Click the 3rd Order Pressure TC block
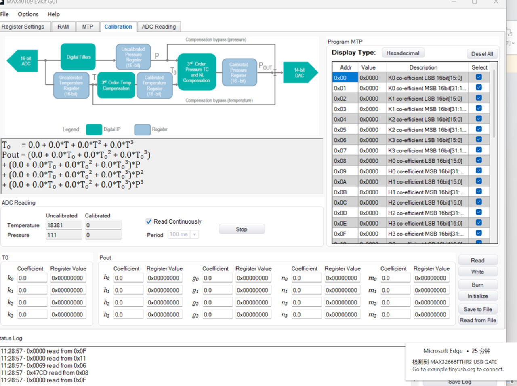The height and width of the screenshot is (386, 517). pyautogui.click(x=197, y=72)
